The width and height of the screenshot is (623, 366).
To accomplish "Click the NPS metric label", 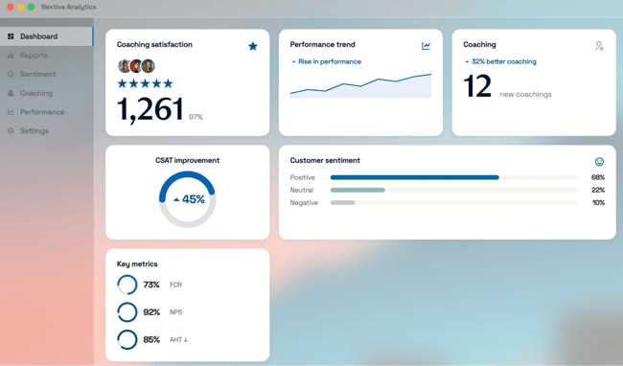I will [176, 312].
